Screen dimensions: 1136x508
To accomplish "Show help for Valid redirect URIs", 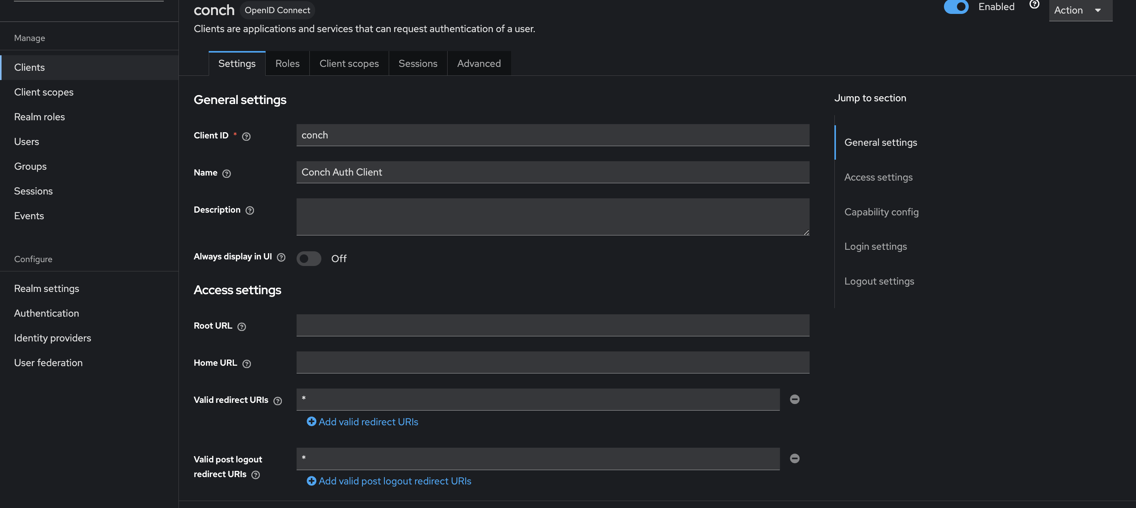I will tap(278, 401).
